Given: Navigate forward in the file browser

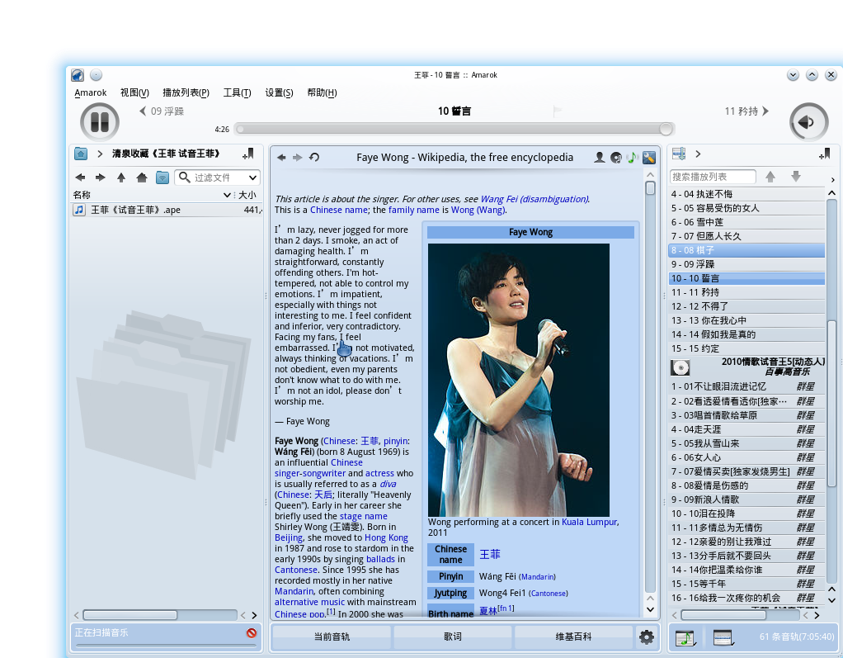Looking at the screenshot, I should coord(100,178).
